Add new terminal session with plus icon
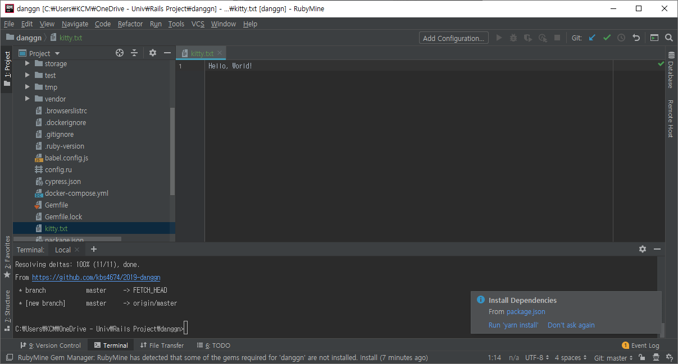This screenshot has width=678, height=364. pyautogui.click(x=94, y=249)
